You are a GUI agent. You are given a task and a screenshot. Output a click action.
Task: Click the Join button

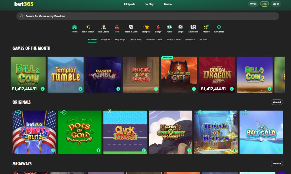[264, 4]
